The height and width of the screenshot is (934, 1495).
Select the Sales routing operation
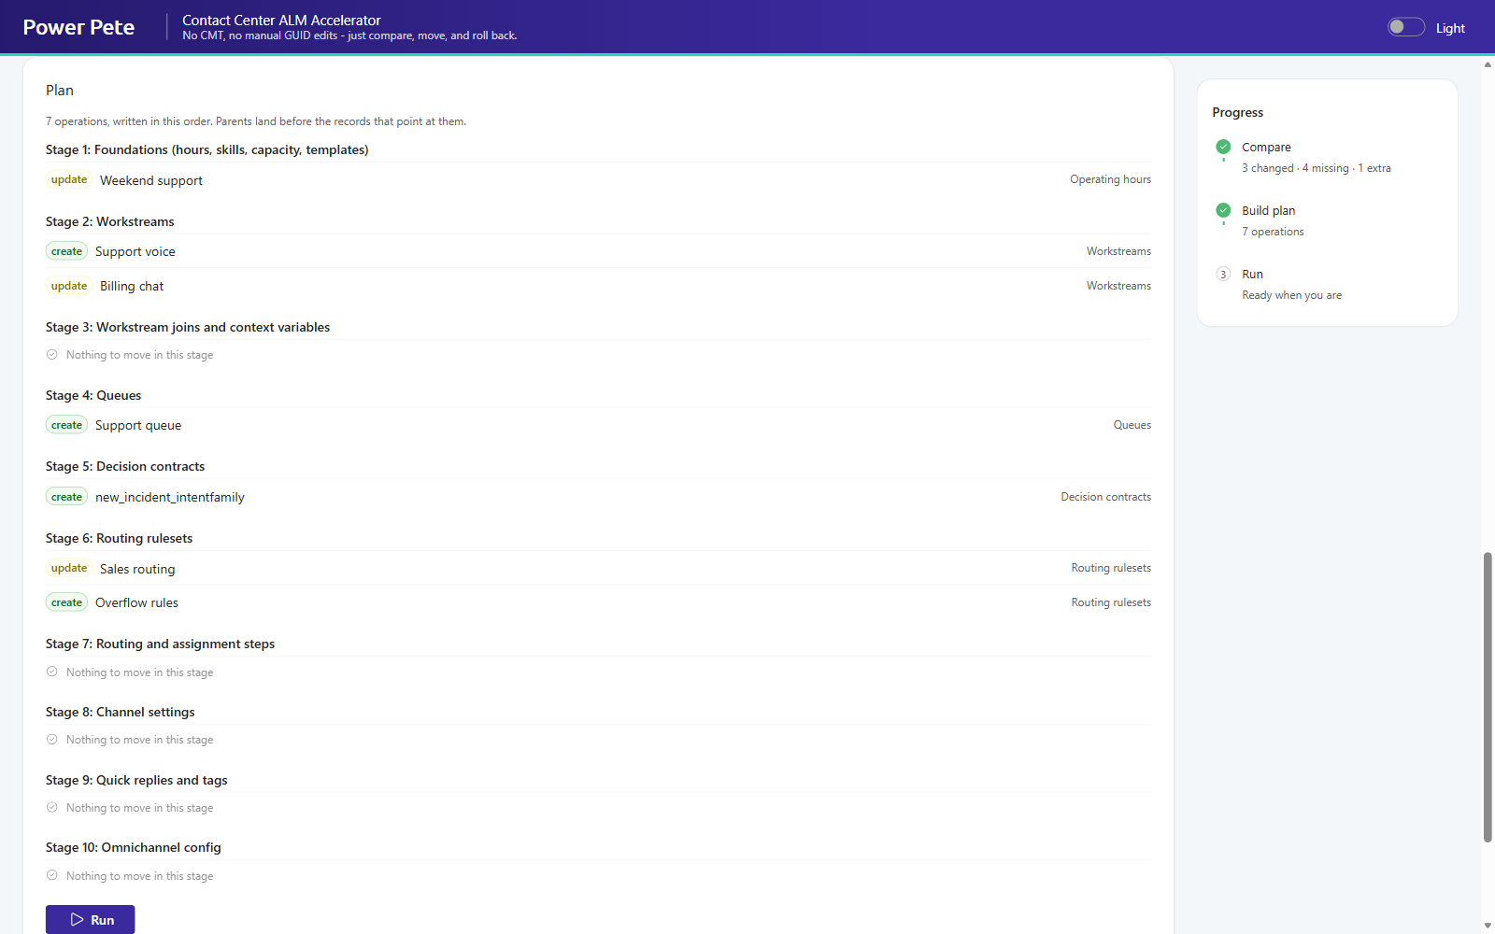(x=598, y=568)
